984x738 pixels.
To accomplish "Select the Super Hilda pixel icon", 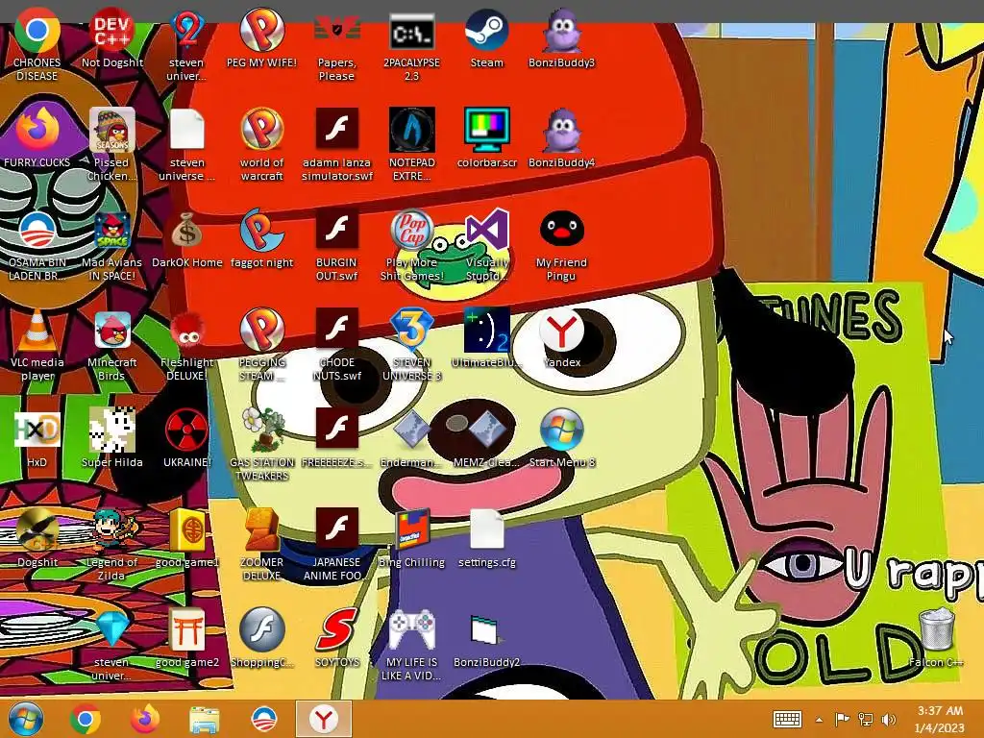I will coord(112,430).
